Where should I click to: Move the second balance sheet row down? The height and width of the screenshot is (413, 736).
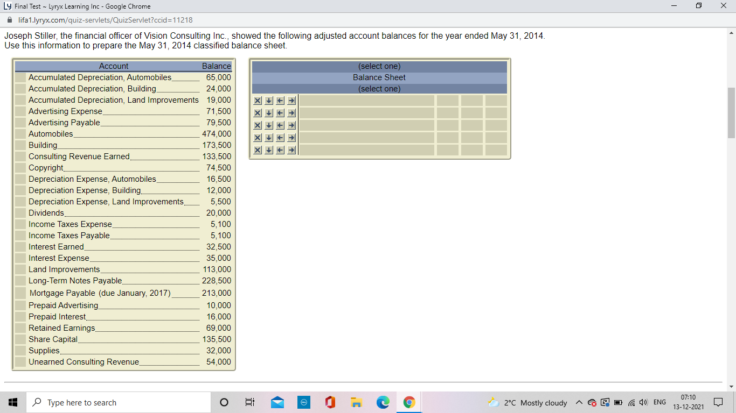pos(269,113)
